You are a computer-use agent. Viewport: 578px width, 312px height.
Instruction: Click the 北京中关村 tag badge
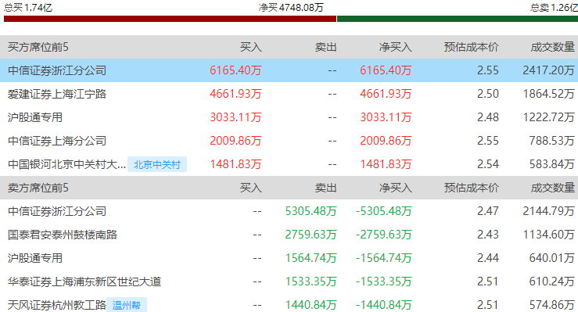[x=157, y=164]
